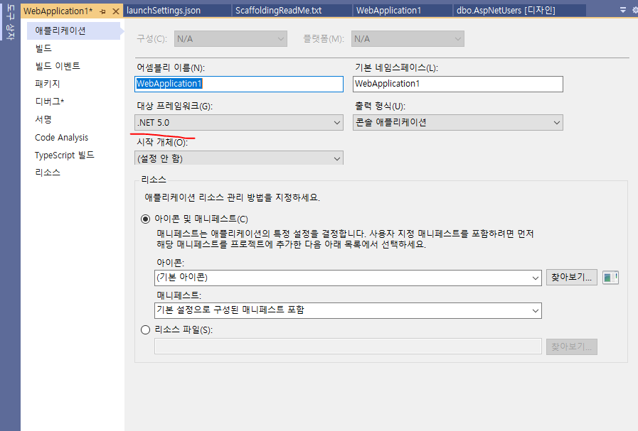Click 찾아보기 button for resource file
The width and height of the screenshot is (638, 431).
[572, 347]
